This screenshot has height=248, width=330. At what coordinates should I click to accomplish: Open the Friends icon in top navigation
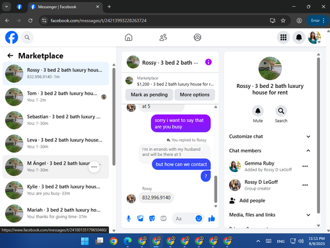163,38
